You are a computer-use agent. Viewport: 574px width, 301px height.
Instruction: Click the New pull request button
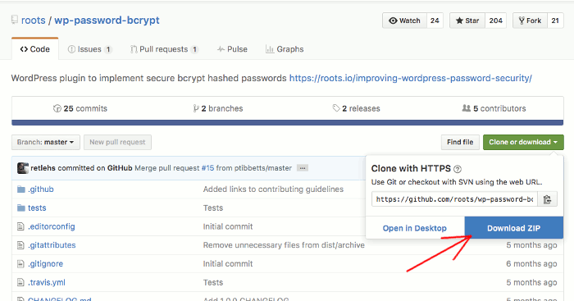117,142
